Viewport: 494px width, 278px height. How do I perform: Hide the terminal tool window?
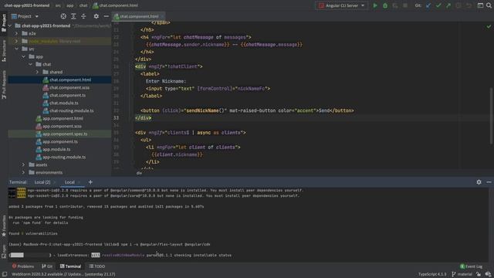(x=489, y=182)
